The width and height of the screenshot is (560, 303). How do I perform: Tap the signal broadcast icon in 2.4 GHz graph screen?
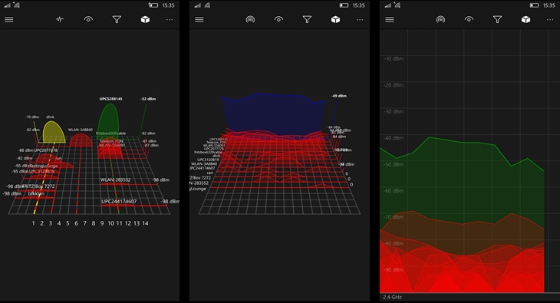coord(441,19)
